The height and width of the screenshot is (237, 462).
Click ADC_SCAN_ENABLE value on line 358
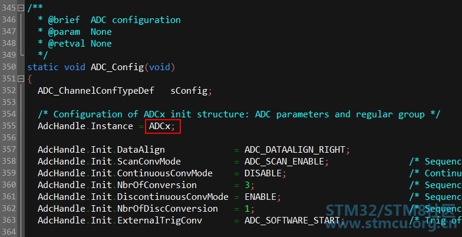coord(284,162)
